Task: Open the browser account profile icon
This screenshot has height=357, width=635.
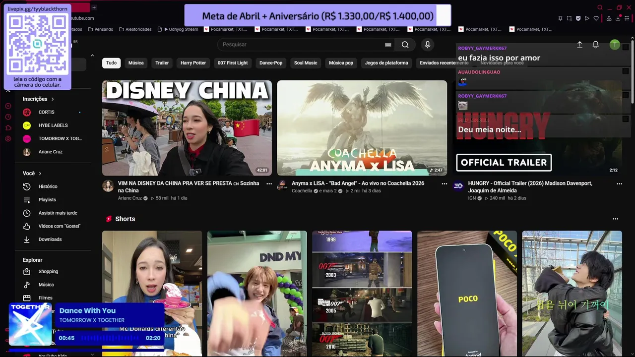Action: coord(609,18)
